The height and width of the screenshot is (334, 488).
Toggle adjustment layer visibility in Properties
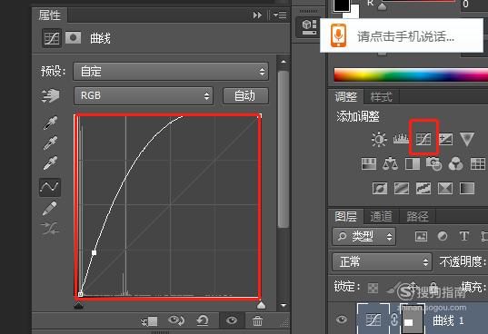click(x=231, y=320)
